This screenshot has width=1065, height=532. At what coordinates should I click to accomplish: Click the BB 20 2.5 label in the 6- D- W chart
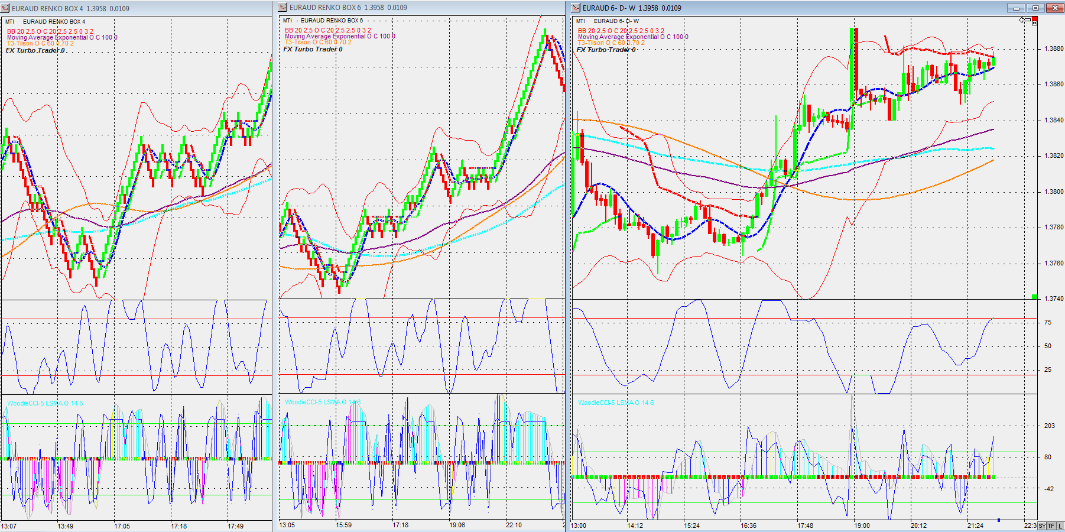[621, 31]
